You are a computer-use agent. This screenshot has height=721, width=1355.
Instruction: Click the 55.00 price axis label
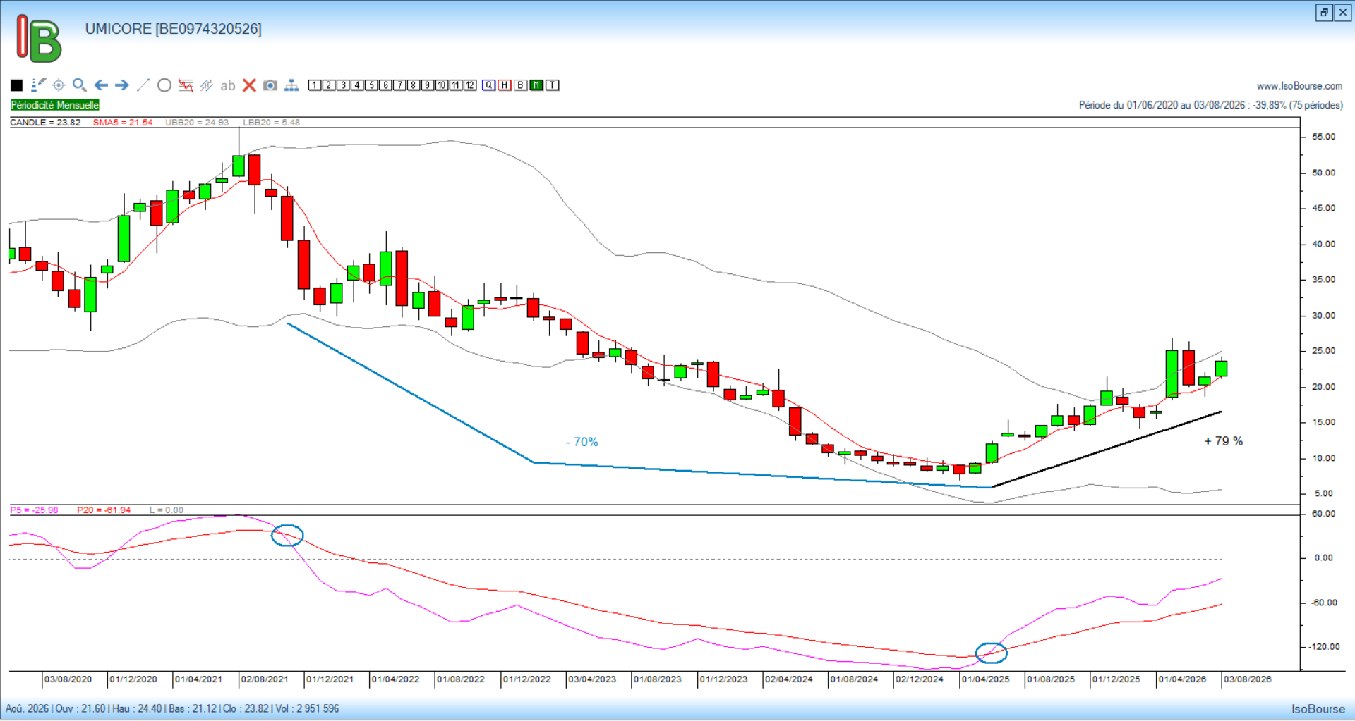click(x=1324, y=137)
